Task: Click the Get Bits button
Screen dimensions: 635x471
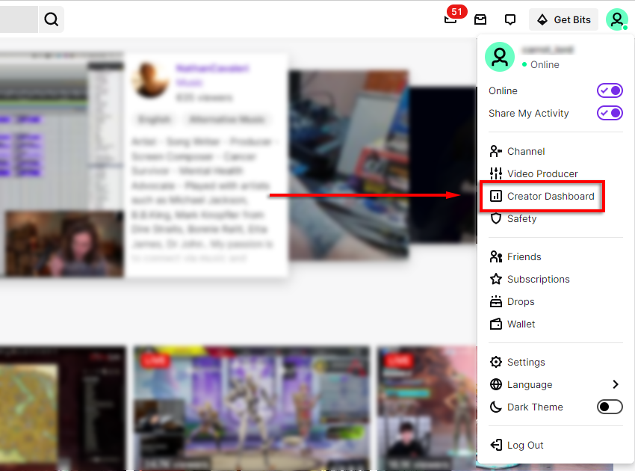Action: [564, 19]
